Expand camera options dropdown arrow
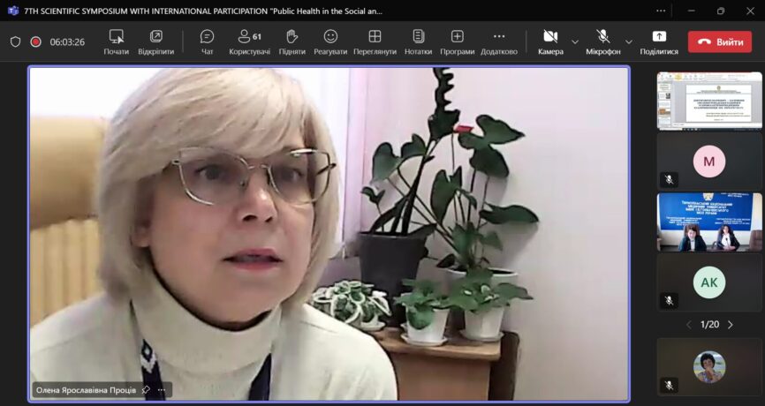Screen dimensions: 765x406 coord(575,41)
